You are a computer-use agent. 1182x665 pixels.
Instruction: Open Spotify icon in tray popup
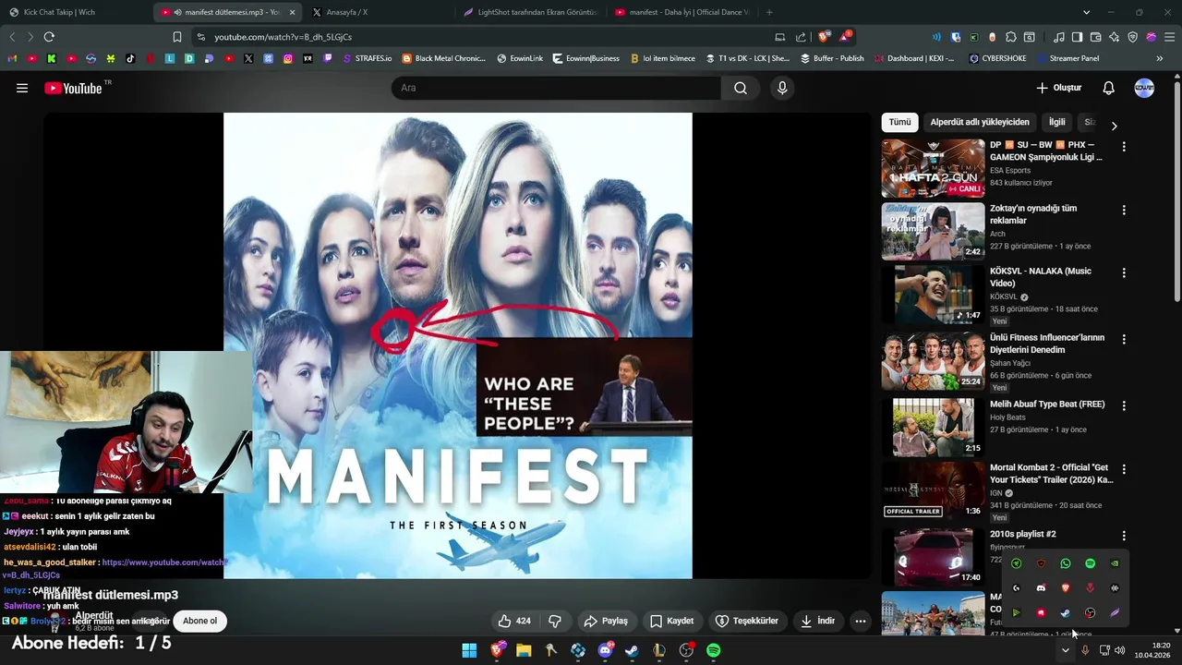click(1090, 563)
